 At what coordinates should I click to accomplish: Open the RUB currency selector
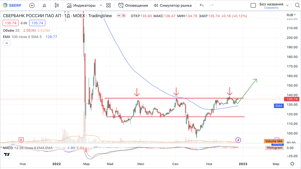pos(291,15)
